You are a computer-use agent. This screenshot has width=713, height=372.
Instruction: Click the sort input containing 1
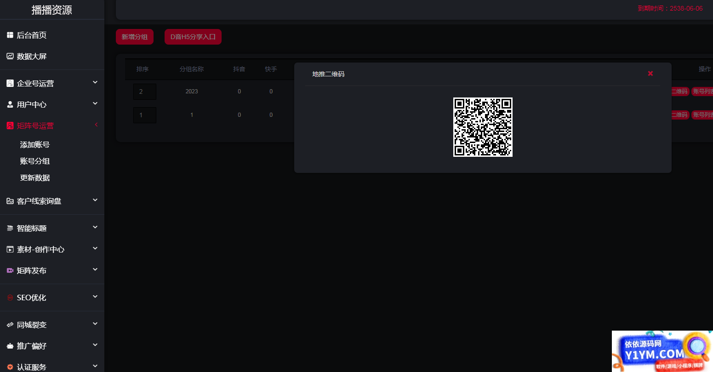145,115
